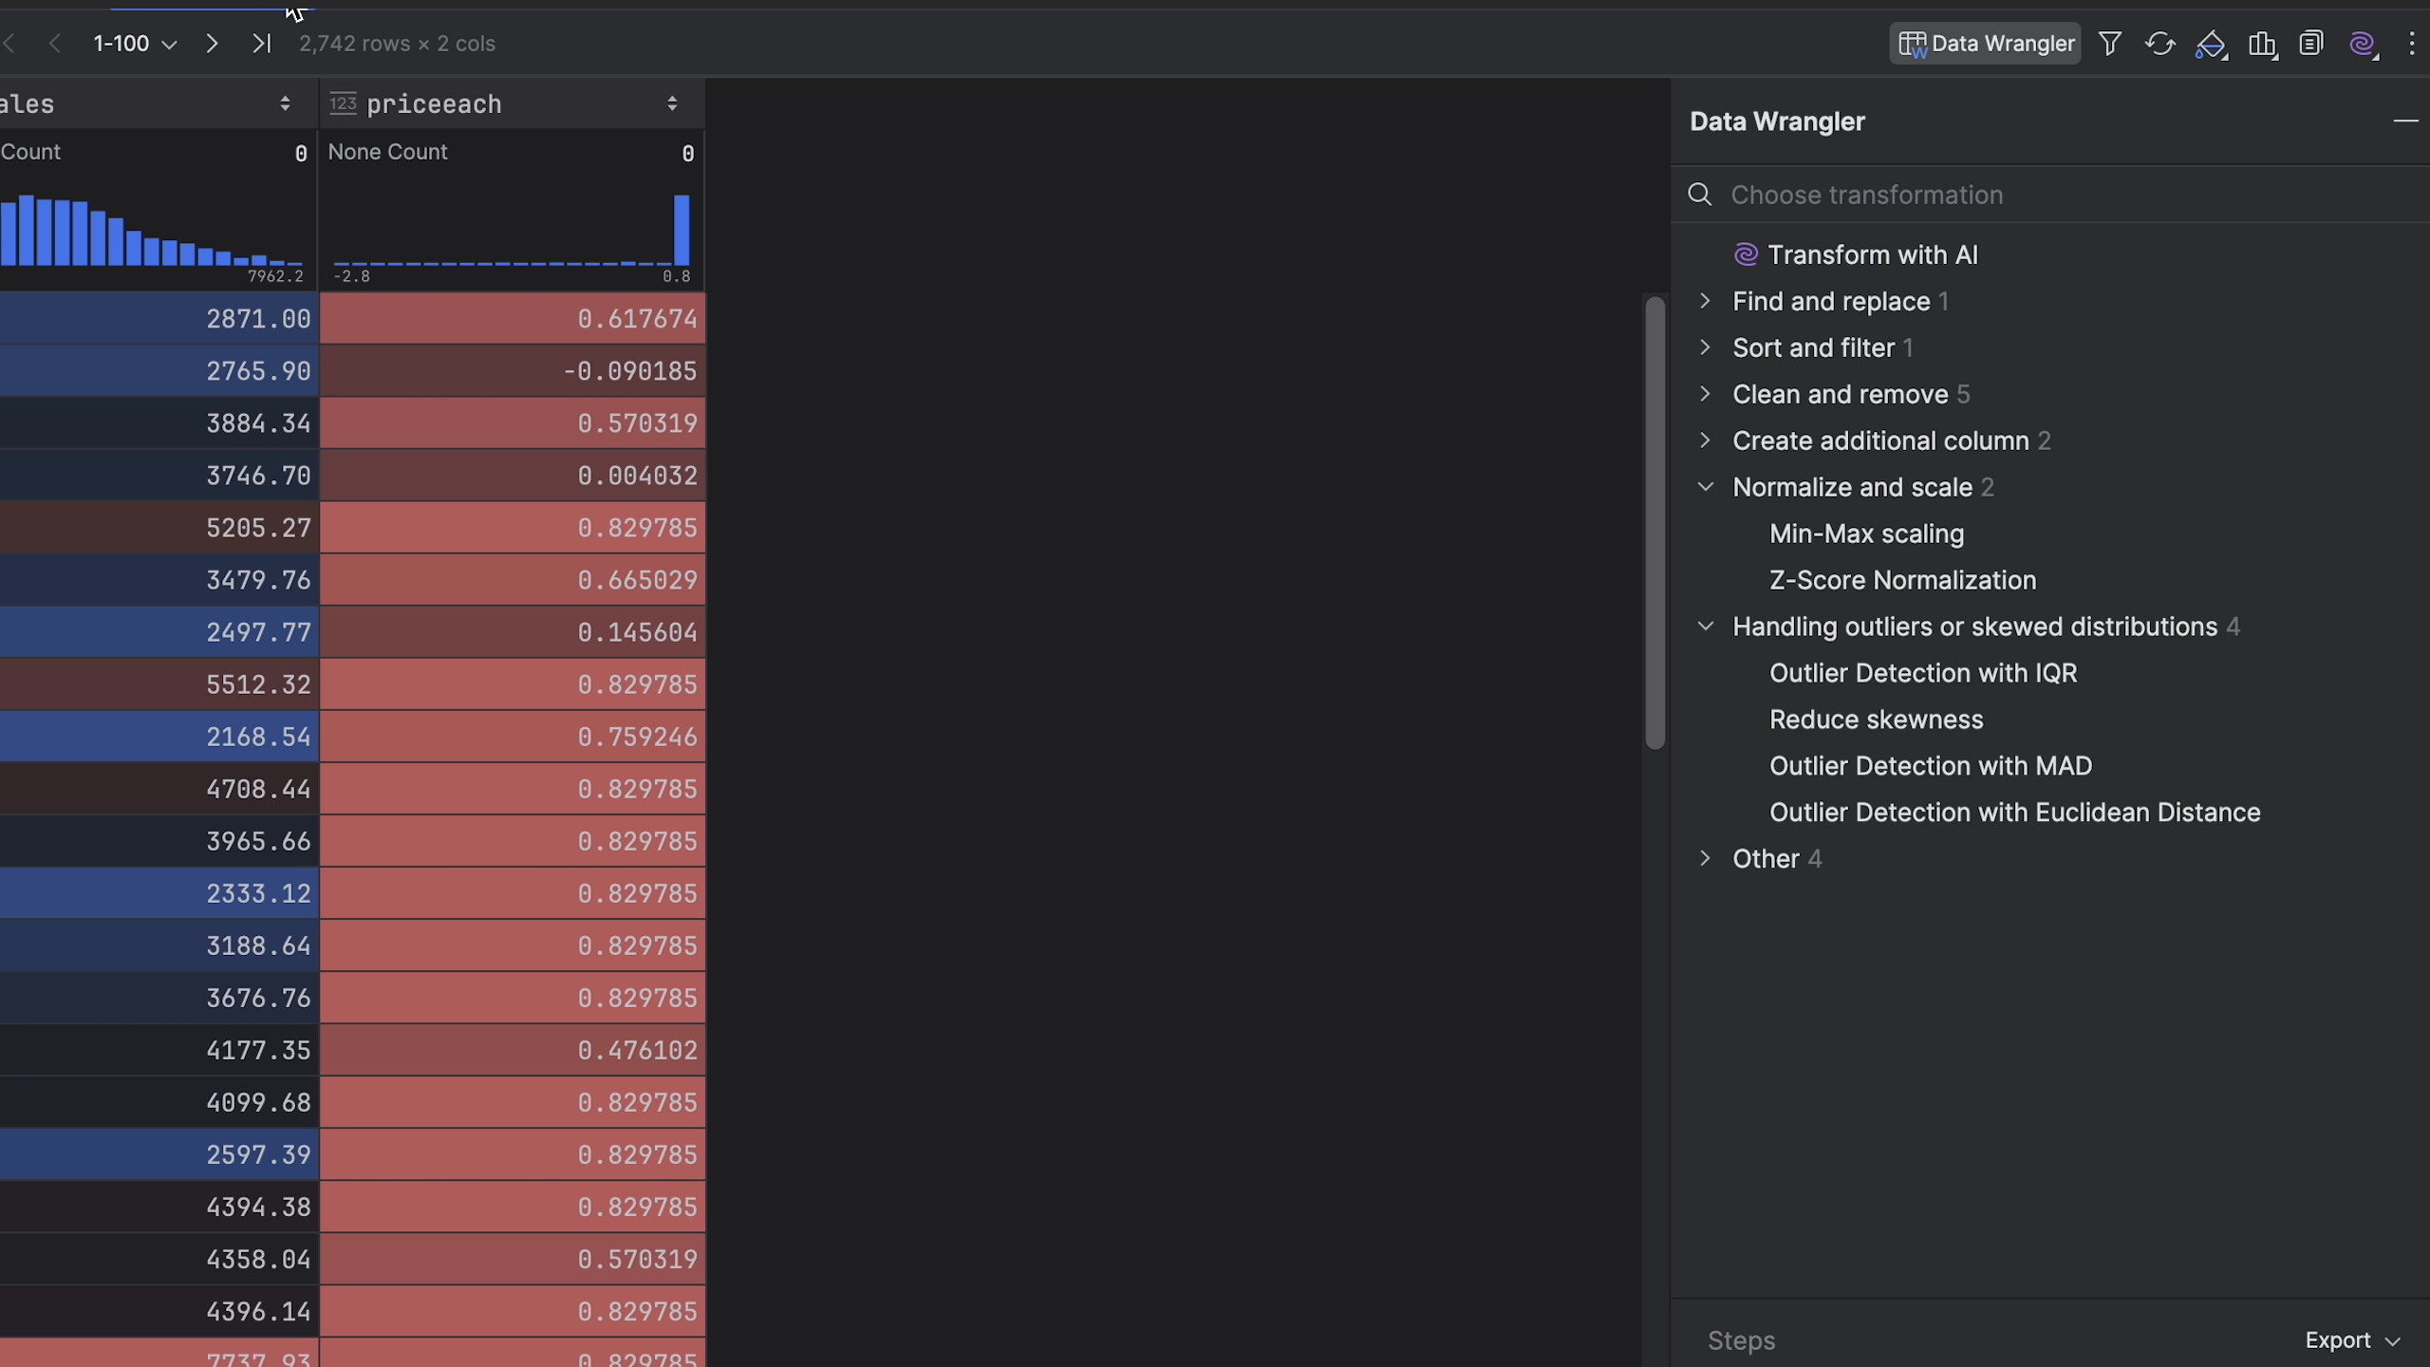Sort by the priceeach column arrows
This screenshot has width=2430, height=1367.
[x=672, y=103]
